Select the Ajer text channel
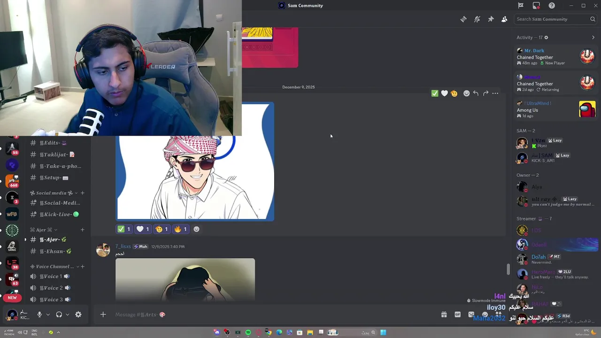 (x=55, y=240)
